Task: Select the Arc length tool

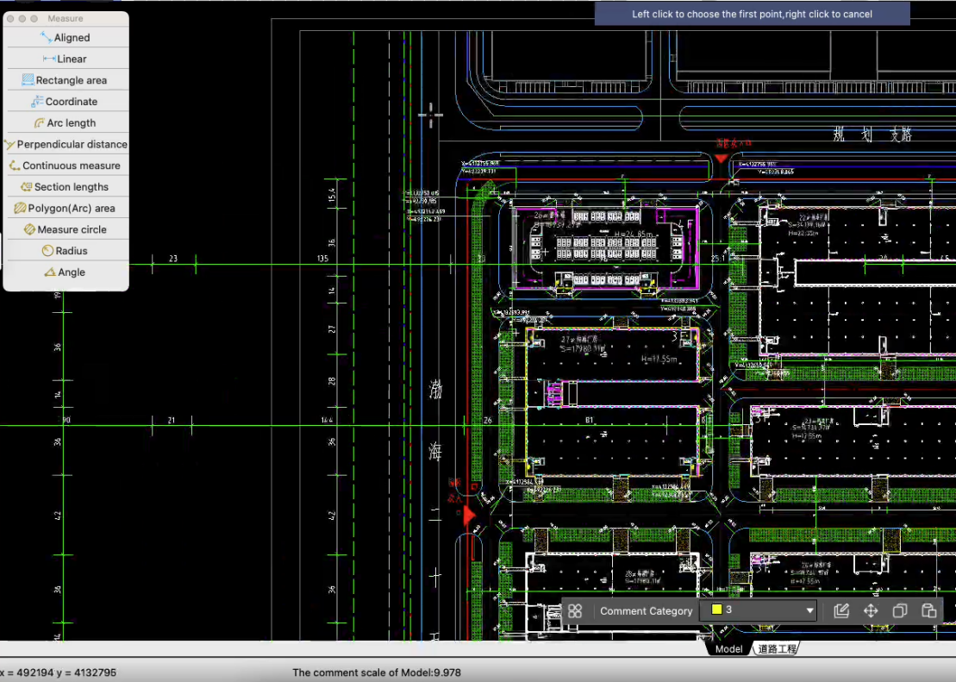Action: tap(66, 123)
